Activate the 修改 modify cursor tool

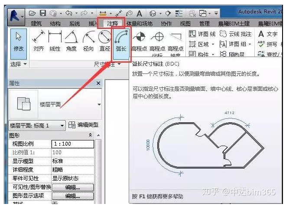pyautogui.click(x=19, y=41)
